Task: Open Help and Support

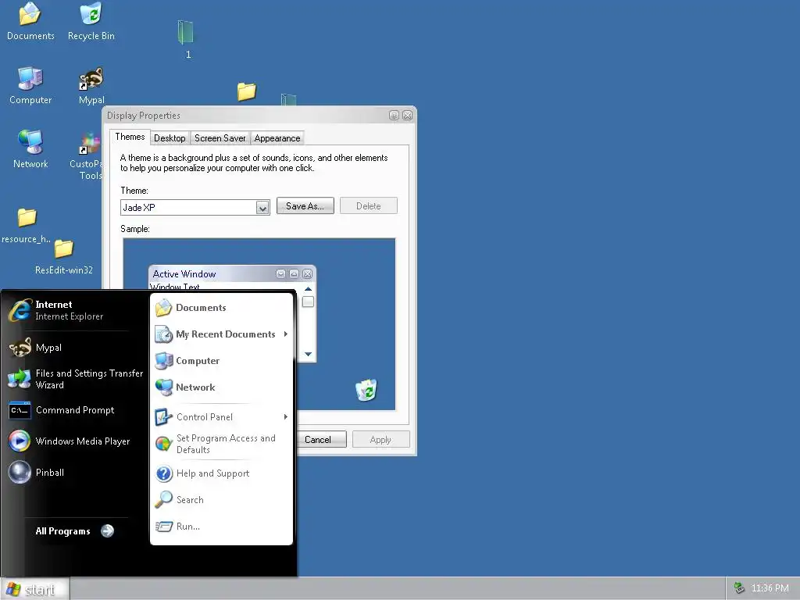Action: tap(221, 473)
